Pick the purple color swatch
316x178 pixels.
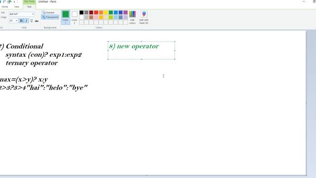[125, 12]
